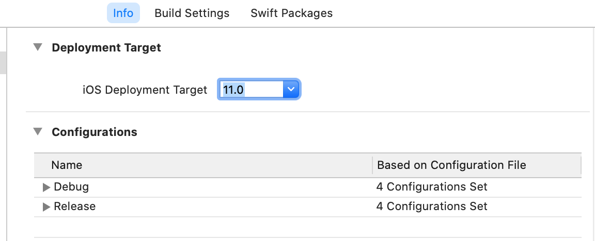595x241 pixels.
Task: Click Debug's 4 Configurations Set value
Action: click(432, 187)
